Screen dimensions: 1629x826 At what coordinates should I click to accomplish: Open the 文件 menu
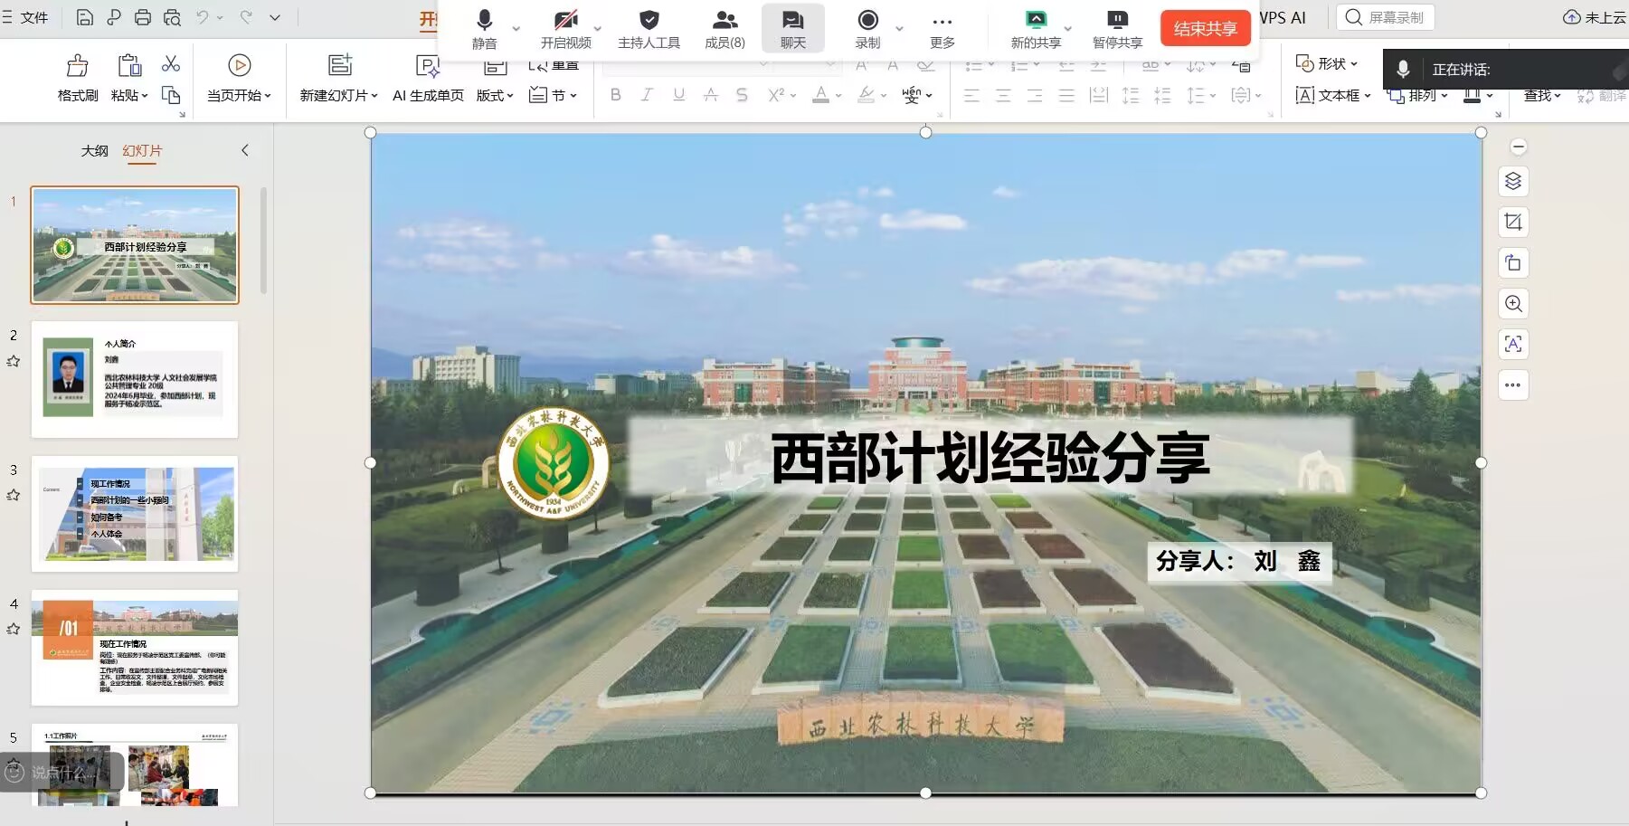[x=34, y=17]
